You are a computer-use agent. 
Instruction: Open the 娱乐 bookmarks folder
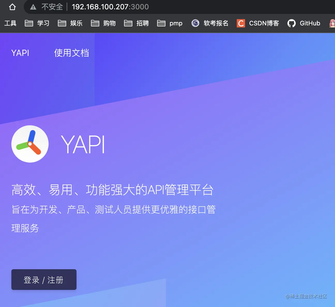tap(70, 23)
